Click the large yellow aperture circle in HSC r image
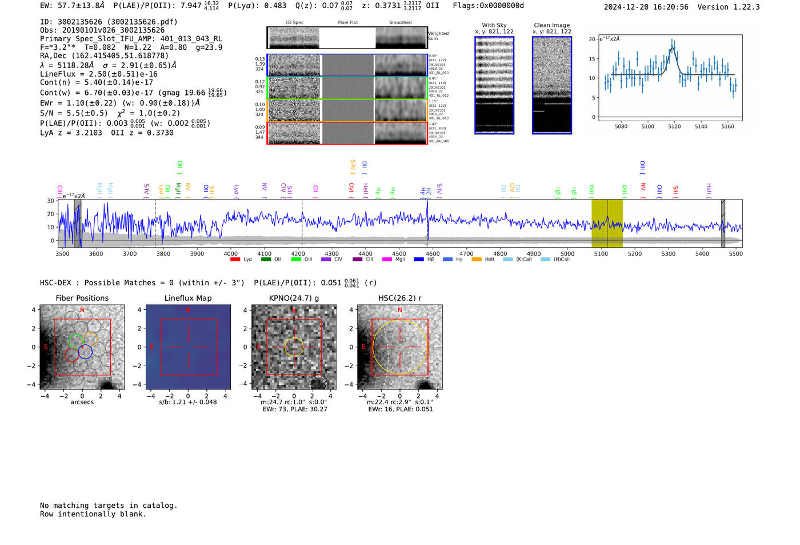 click(399, 347)
